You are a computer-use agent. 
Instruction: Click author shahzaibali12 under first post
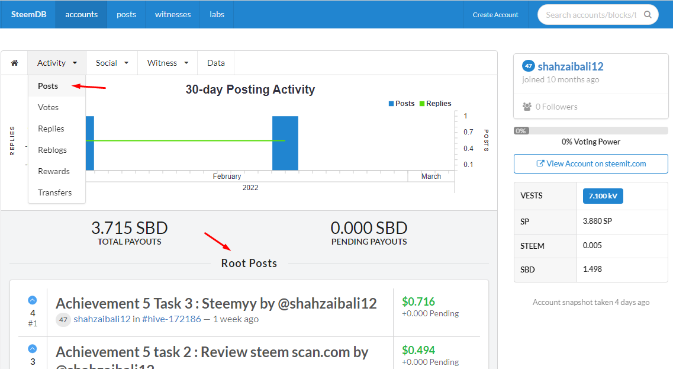click(x=102, y=319)
